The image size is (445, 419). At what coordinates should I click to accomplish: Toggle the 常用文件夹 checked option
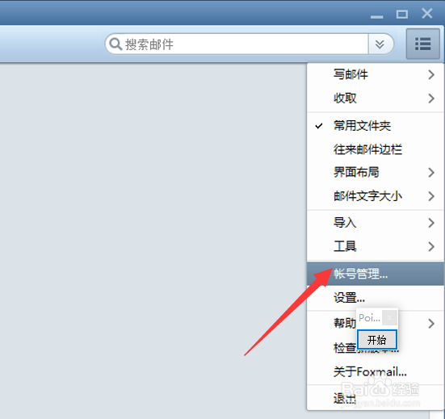[x=376, y=126]
